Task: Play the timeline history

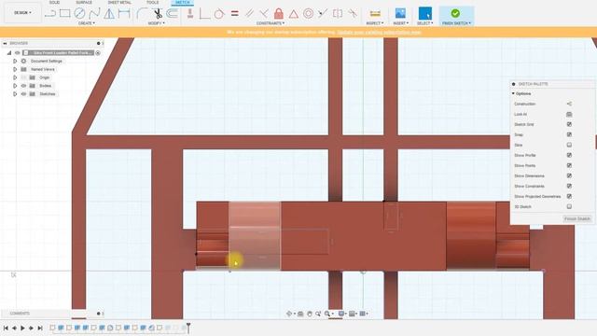Action: point(22,328)
